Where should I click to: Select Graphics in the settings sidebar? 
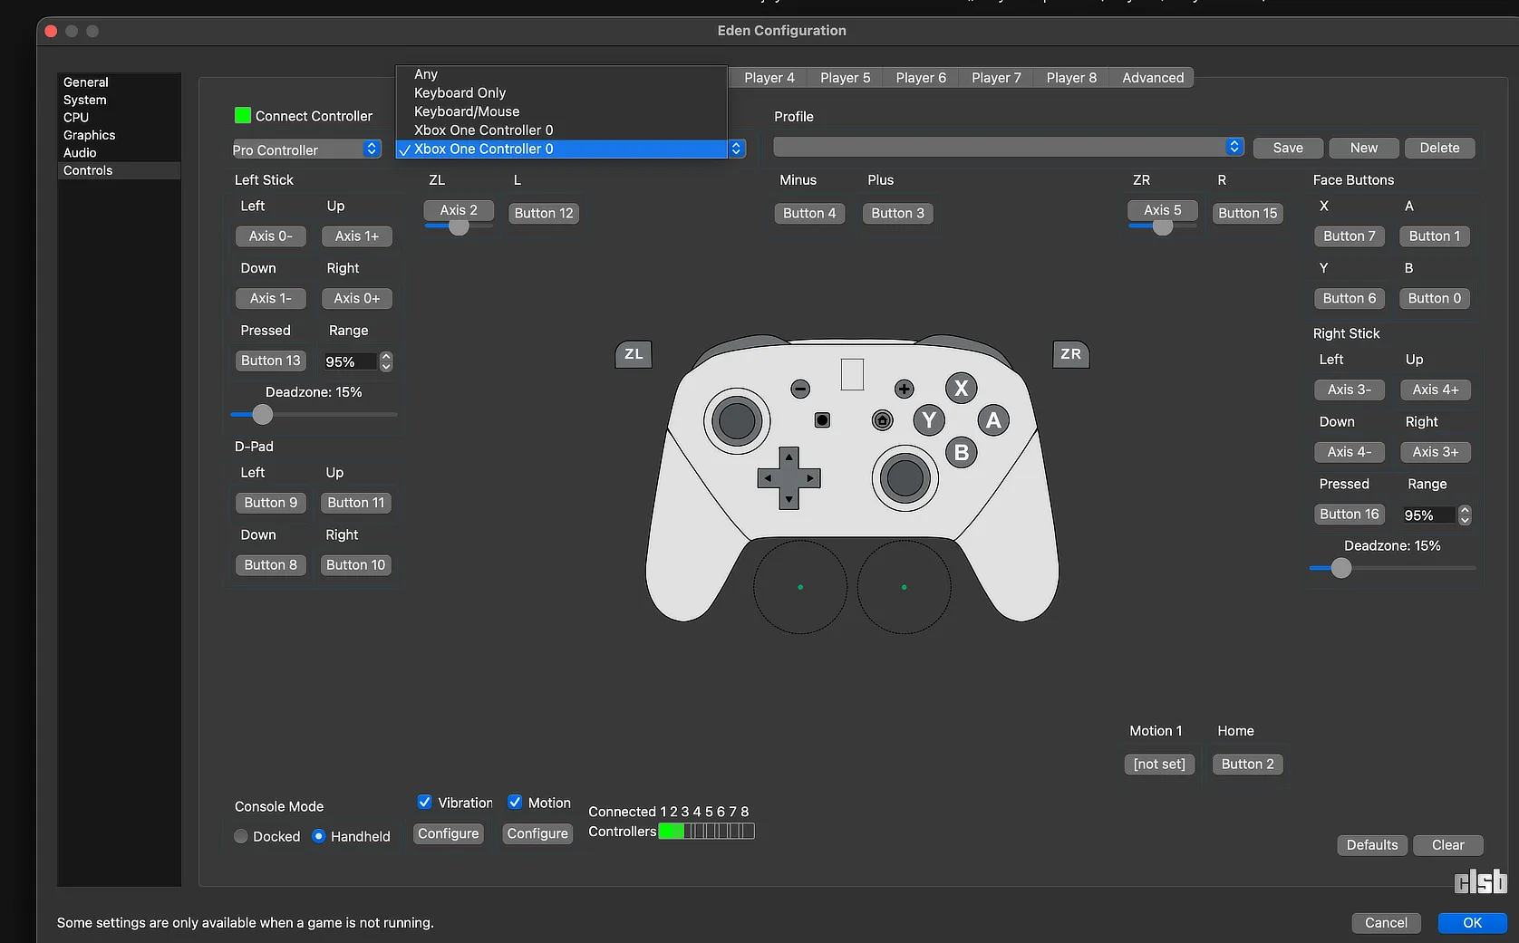pyautogui.click(x=89, y=135)
